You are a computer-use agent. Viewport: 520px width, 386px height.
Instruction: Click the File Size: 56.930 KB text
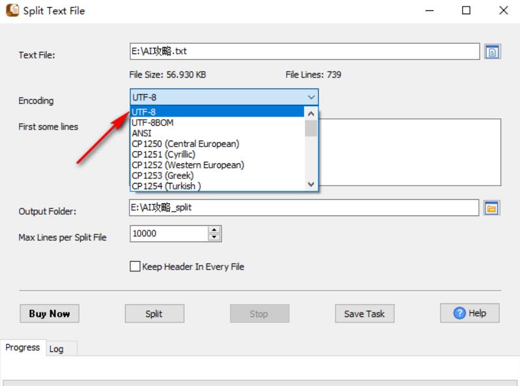(167, 75)
